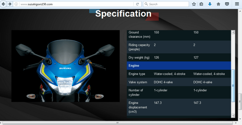
Task: Select the Engine section header row
Action: tap(178, 66)
